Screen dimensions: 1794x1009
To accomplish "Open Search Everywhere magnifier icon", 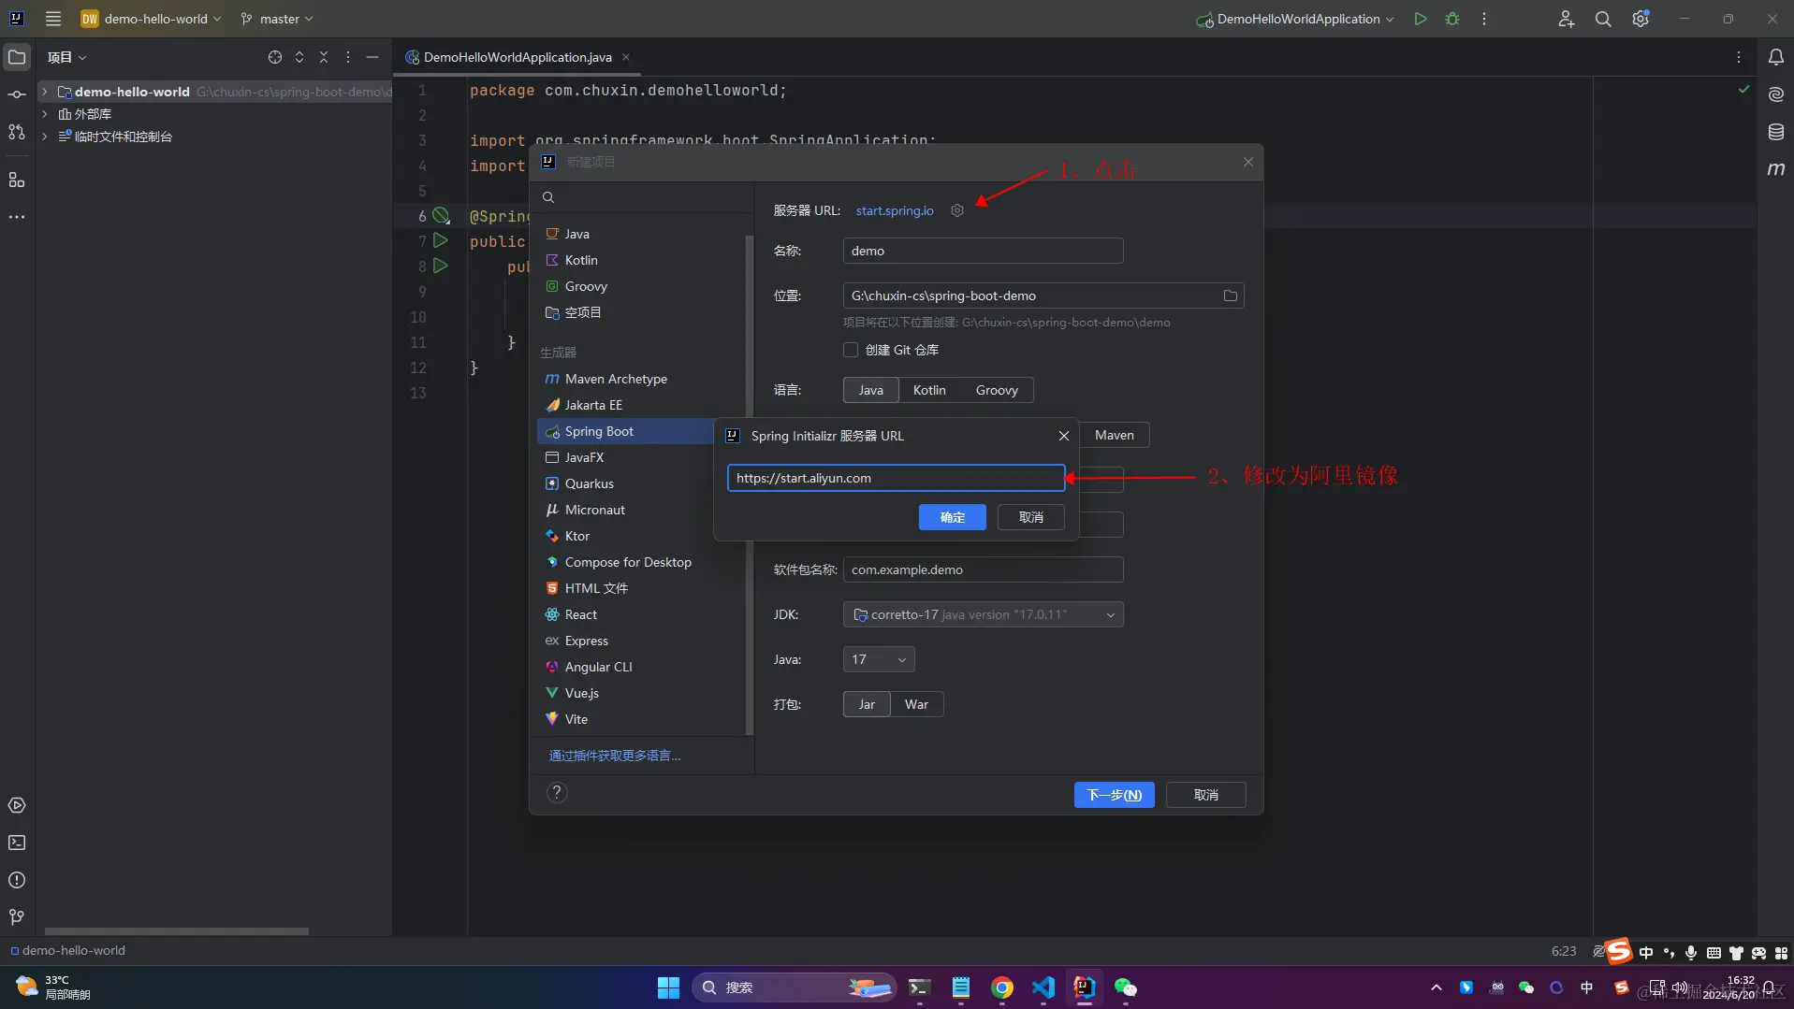I will [1603, 19].
